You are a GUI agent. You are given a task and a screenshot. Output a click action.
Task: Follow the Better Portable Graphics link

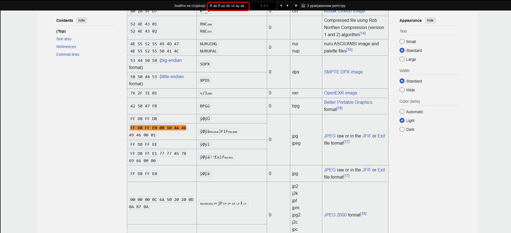click(x=348, y=102)
